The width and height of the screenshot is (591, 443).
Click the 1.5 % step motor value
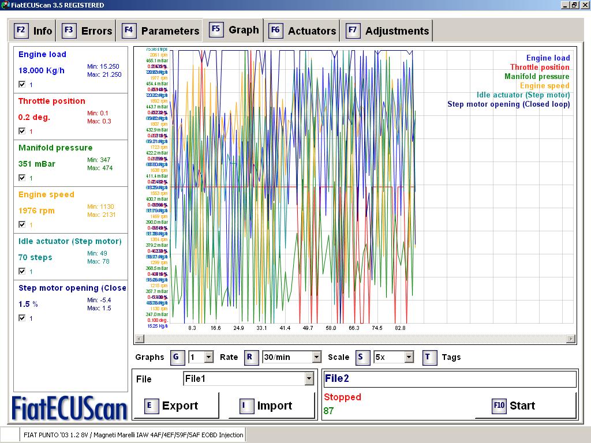pos(28,304)
